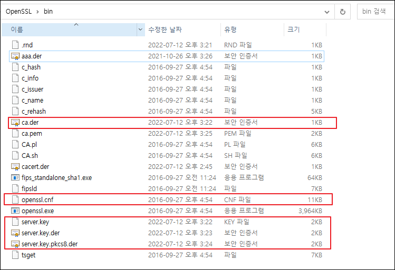Select the file name openssl.cnf
Viewport: 395px width, 270px height.
tap(37, 200)
